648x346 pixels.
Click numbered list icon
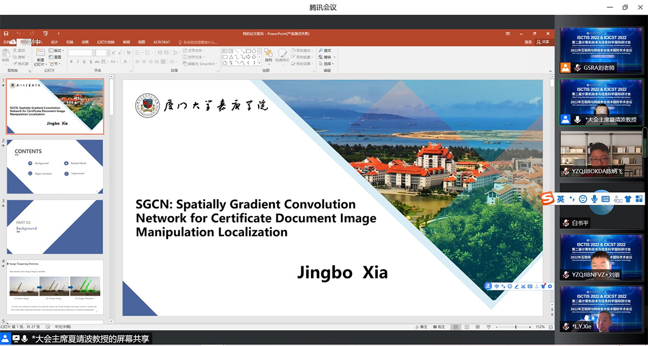(148, 52)
